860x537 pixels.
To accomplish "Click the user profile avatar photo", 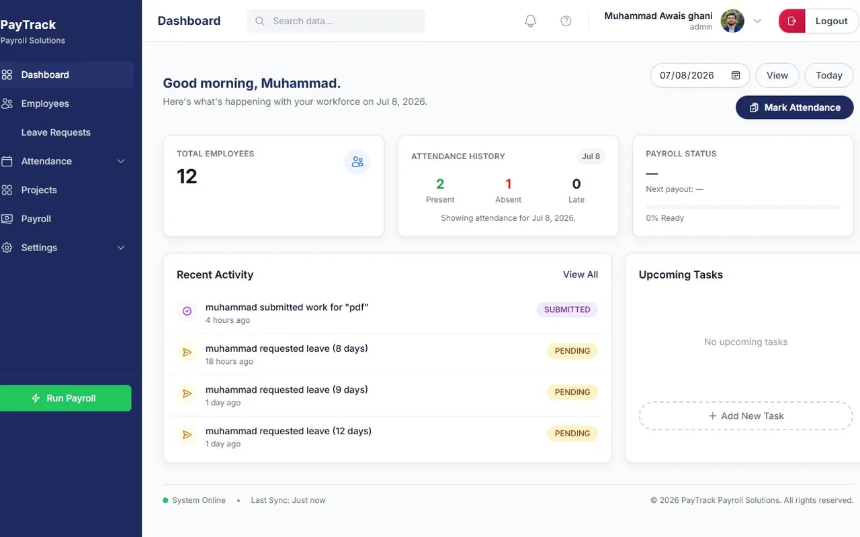I will point(732,21).
